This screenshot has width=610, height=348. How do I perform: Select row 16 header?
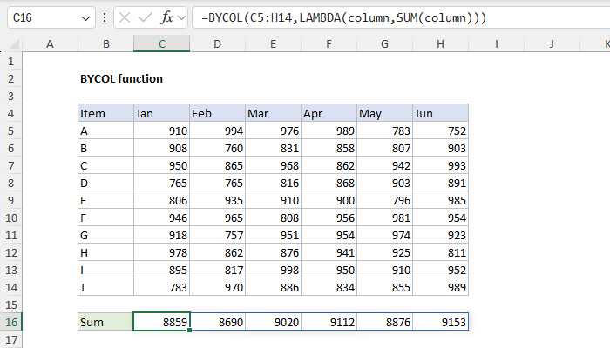pyautogui.click(x=10, y=322)
